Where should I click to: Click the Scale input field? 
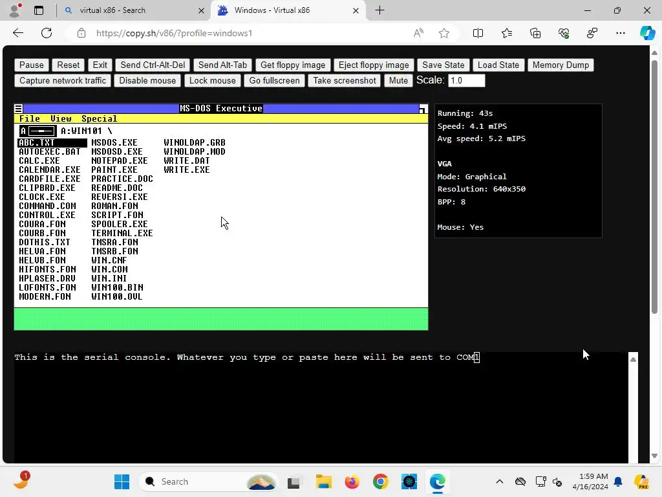click(x=466, y=81)
